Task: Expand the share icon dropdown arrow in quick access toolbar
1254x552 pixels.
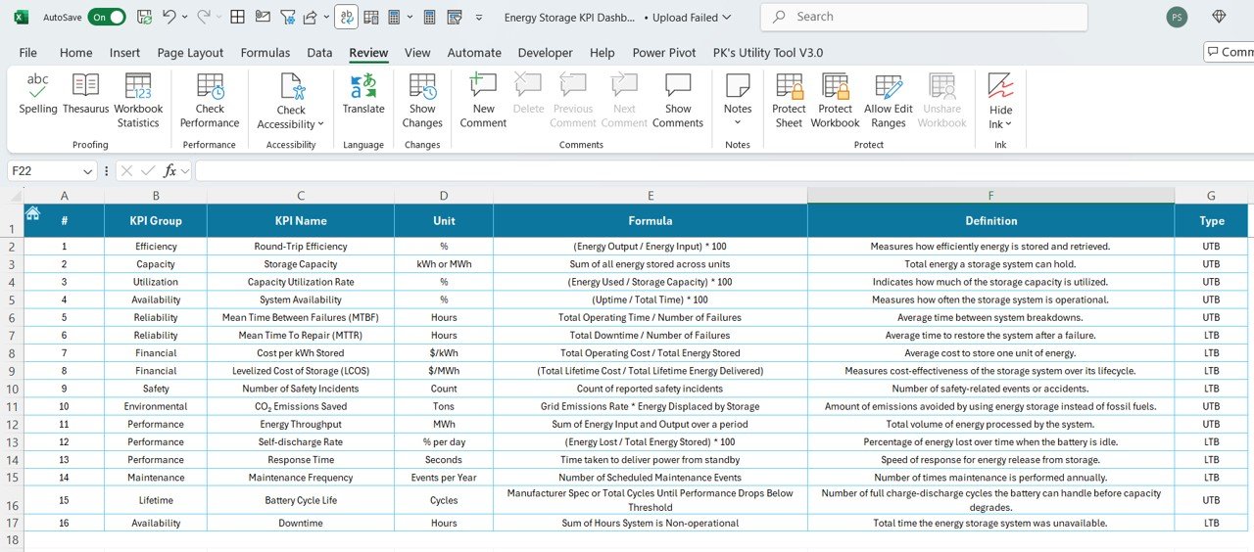Action: 325,17
